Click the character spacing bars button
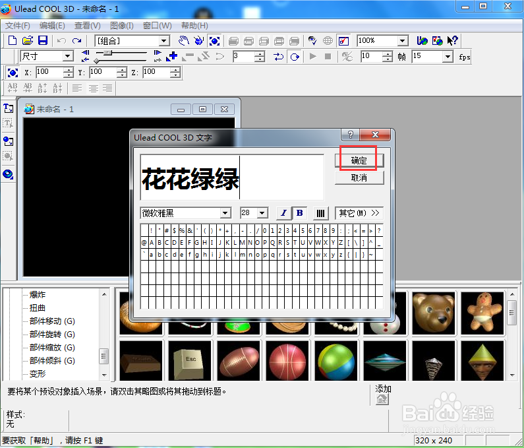Screen dimensions: 524x448 (320, 213)
